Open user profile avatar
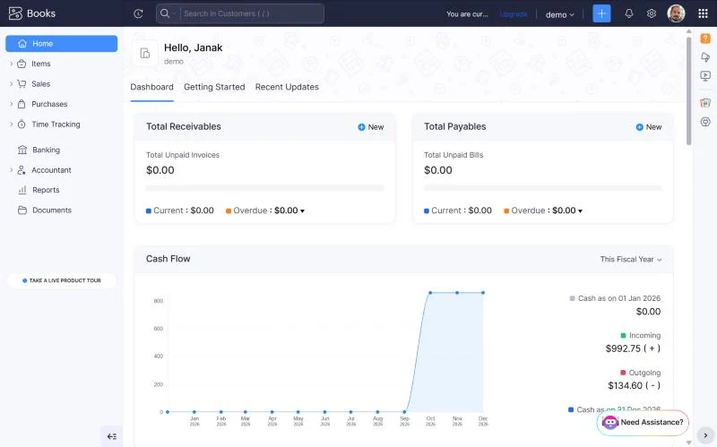Viewport: 717px width, 447px height. point(676,13)
